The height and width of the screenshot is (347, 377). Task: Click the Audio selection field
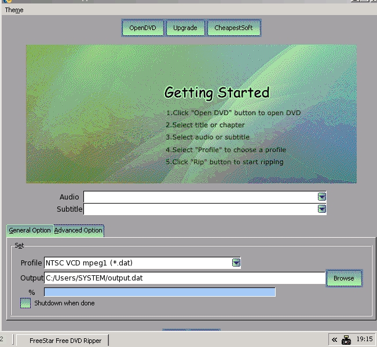(200, 197)
